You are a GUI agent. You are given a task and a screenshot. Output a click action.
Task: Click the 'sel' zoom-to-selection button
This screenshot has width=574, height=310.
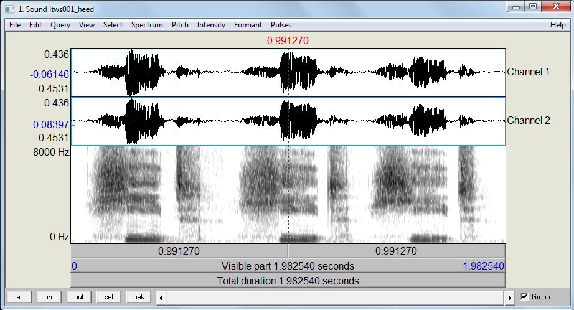coord(109,297)
